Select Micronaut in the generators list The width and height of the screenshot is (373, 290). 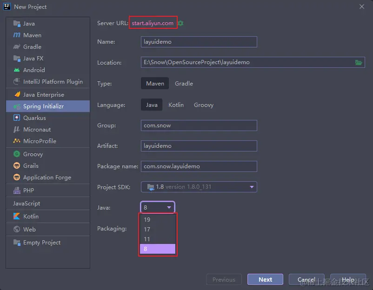point(48,129)
